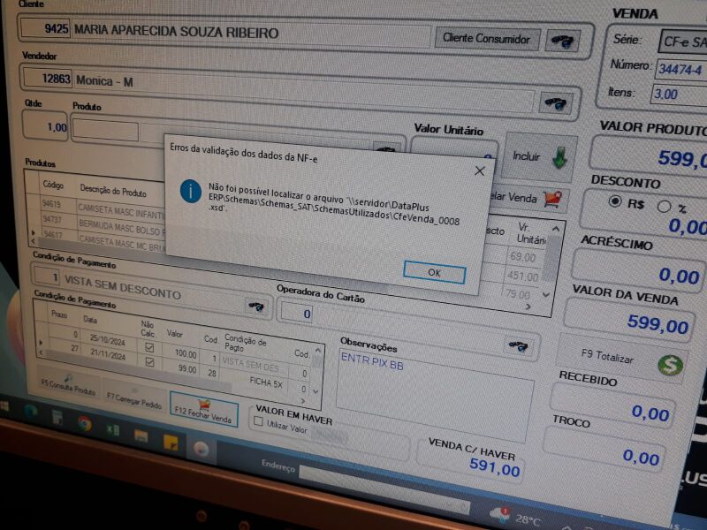
Task: Click the green dollar icon on F9 Totalizar
Action: tap(671, 365)
